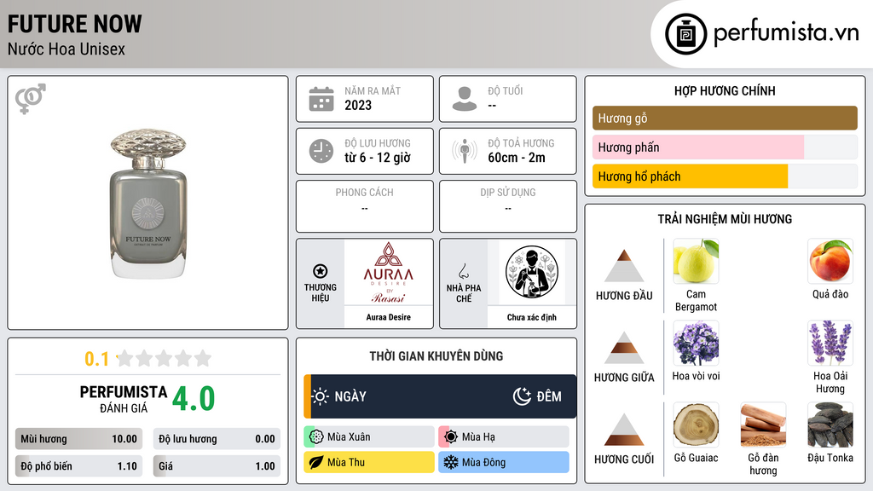Click the Hương phấn accord bar
This screenshot has height=491, width=873.
tap(725, 147)
